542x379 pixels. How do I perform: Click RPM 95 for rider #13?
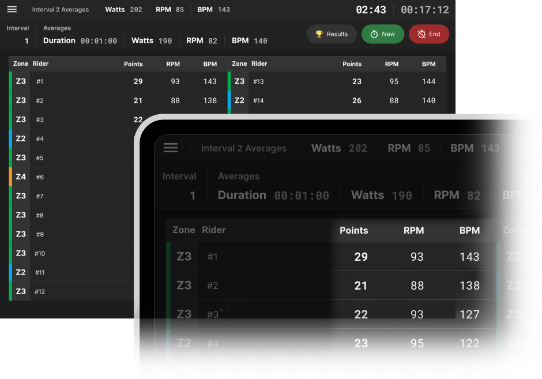pos(394,81)
